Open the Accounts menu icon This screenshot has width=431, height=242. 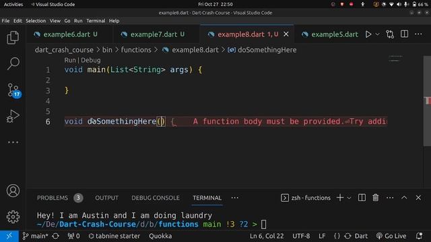[13, 191]
